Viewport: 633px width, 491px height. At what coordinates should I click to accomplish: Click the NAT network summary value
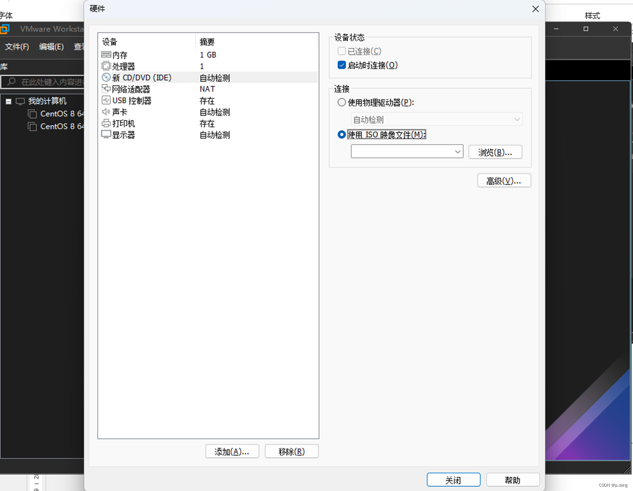[x=207, y=89]
